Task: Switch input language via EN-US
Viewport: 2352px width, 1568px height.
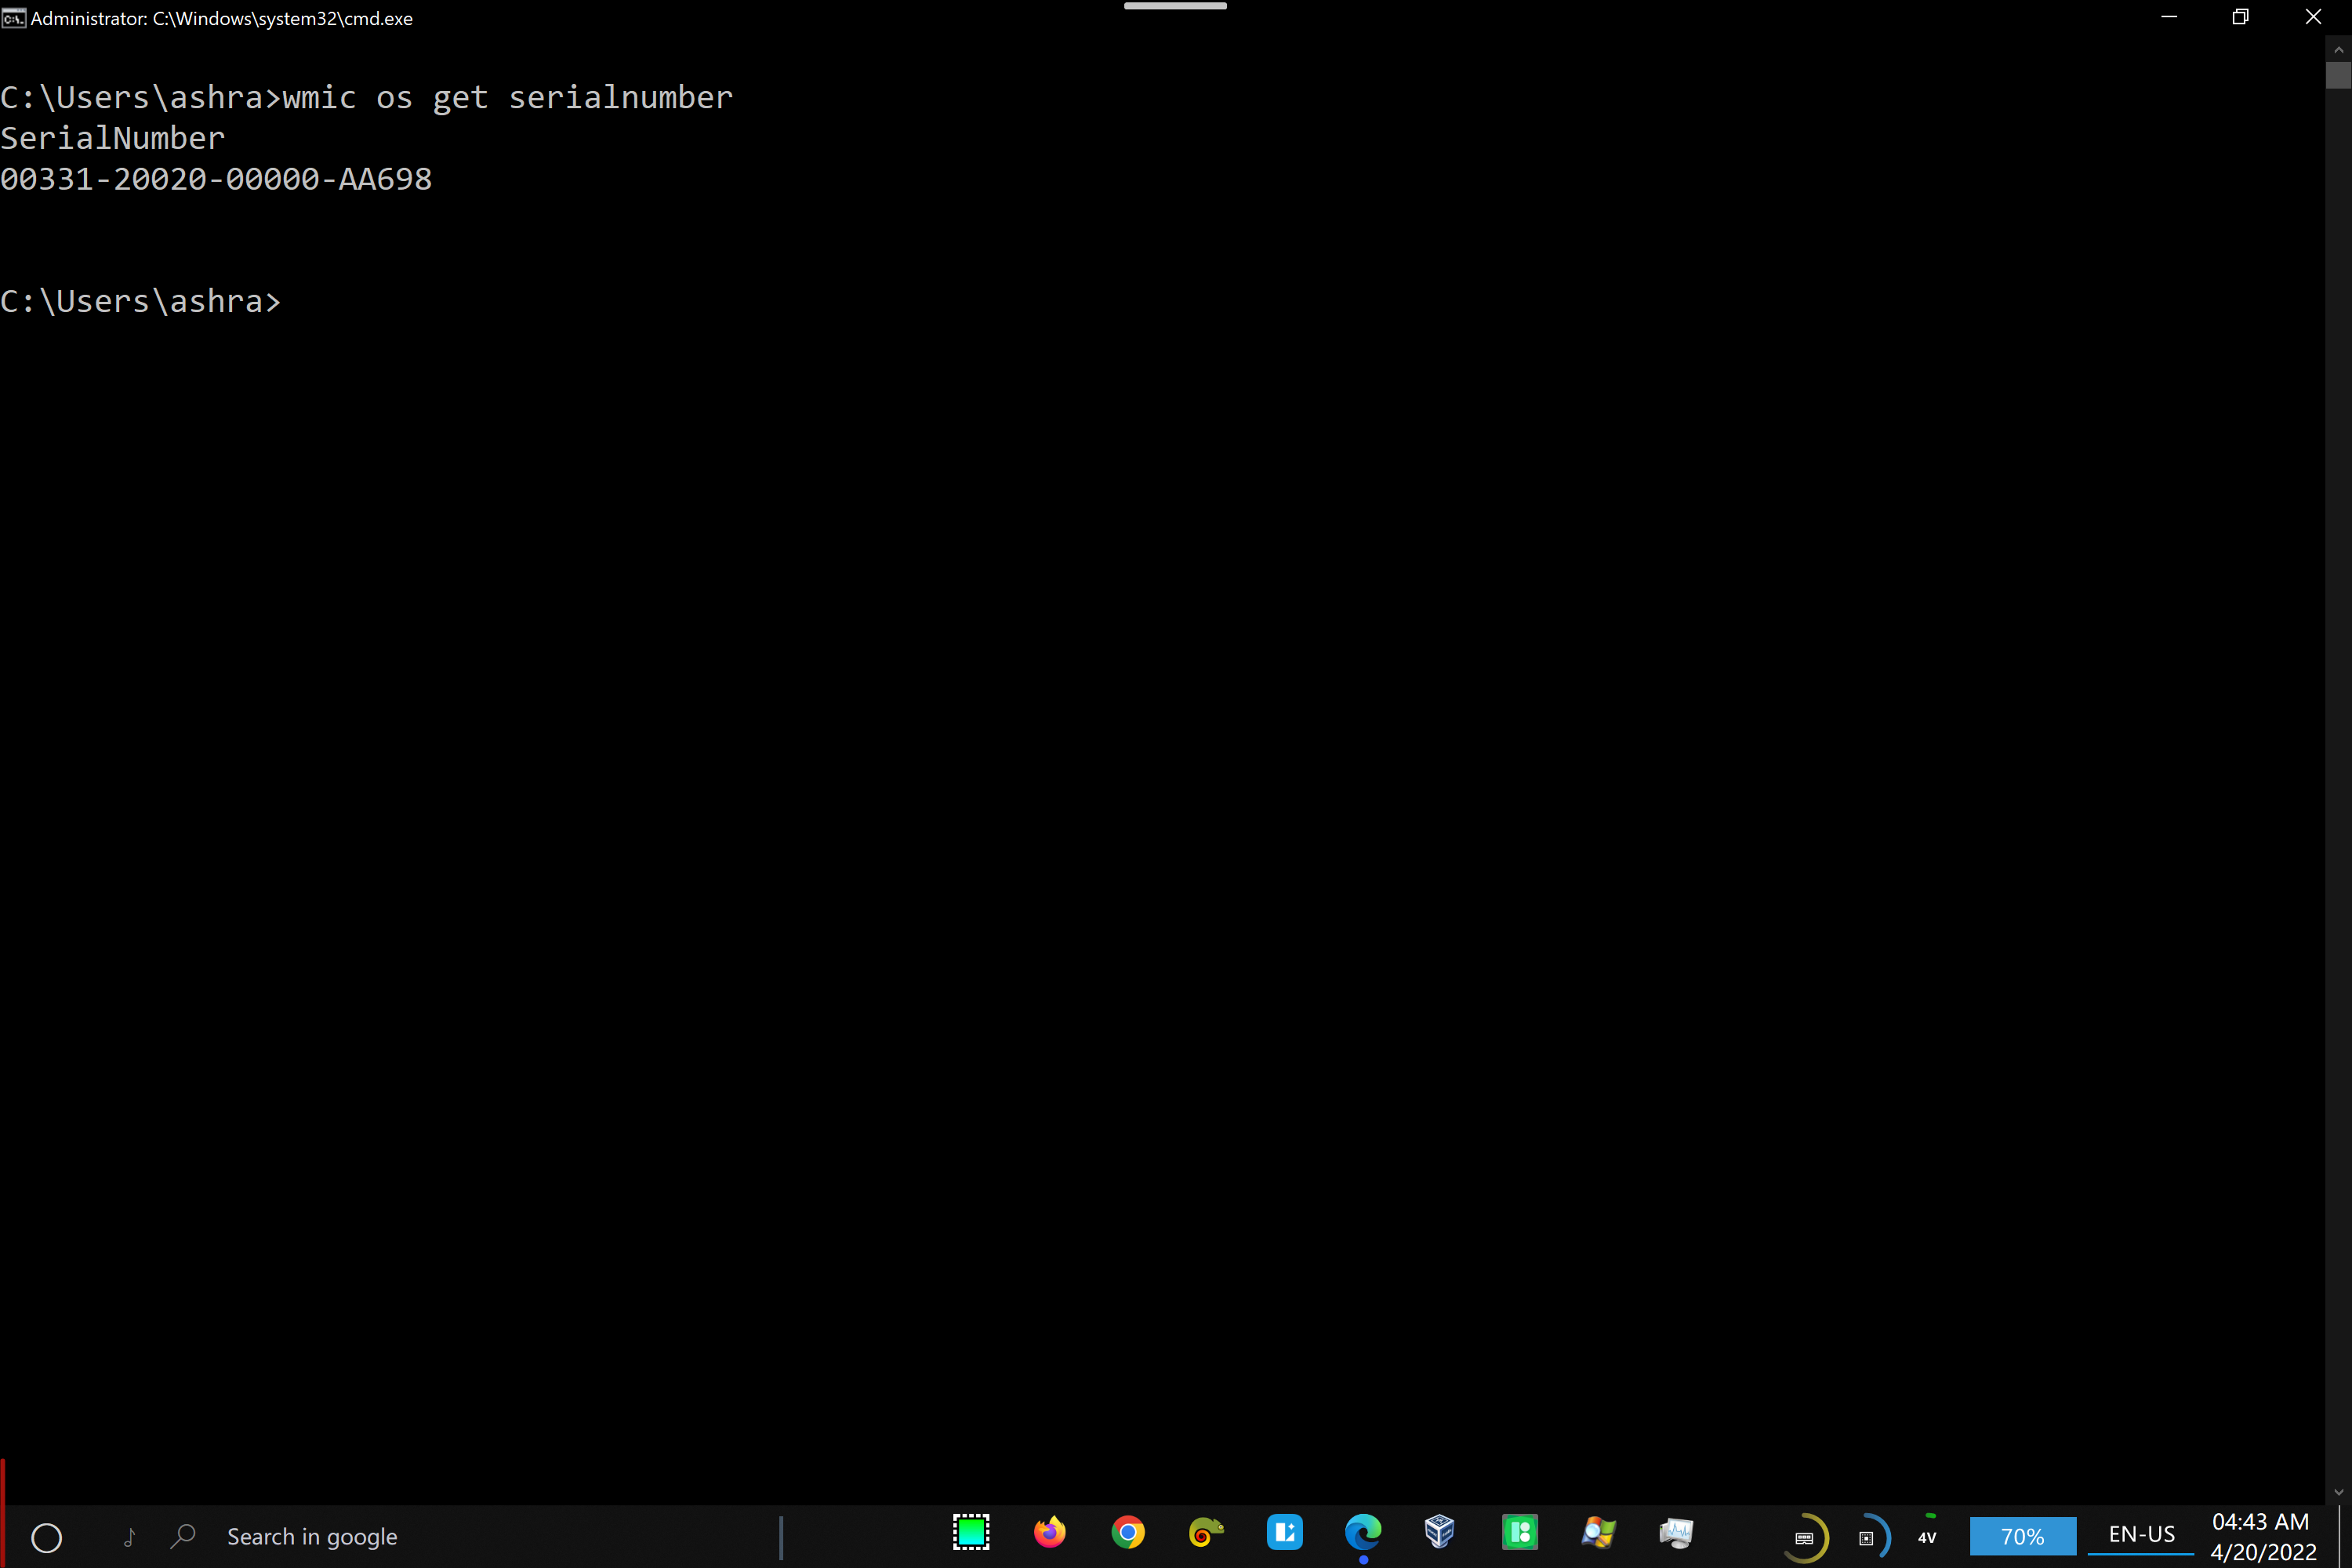Action: pos(2141,1535)
